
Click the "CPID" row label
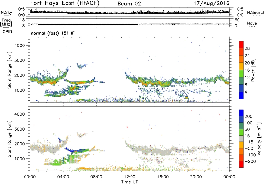tap(7, 32)
